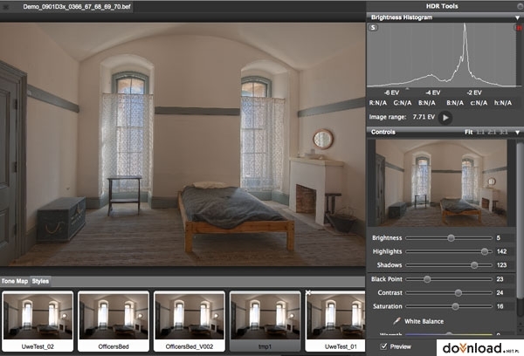Uncheck the Preview checkbox
524x356 pixels.
pos(383,346)
